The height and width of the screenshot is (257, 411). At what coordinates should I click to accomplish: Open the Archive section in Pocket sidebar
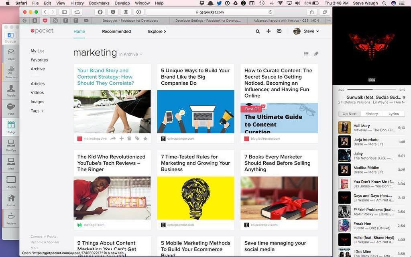click(38, 69)
